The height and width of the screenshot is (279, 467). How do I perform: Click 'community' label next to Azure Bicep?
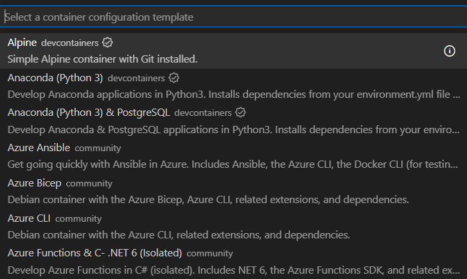pyautogui.click(x=89, y=183)
